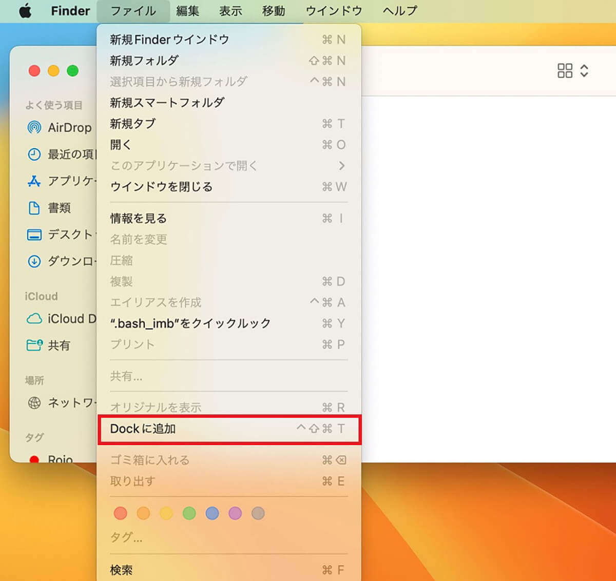Image resolution: width=616 pixels, height=581 pixels.
Task: Open the ファイル menu
Action: click(133, 11)
